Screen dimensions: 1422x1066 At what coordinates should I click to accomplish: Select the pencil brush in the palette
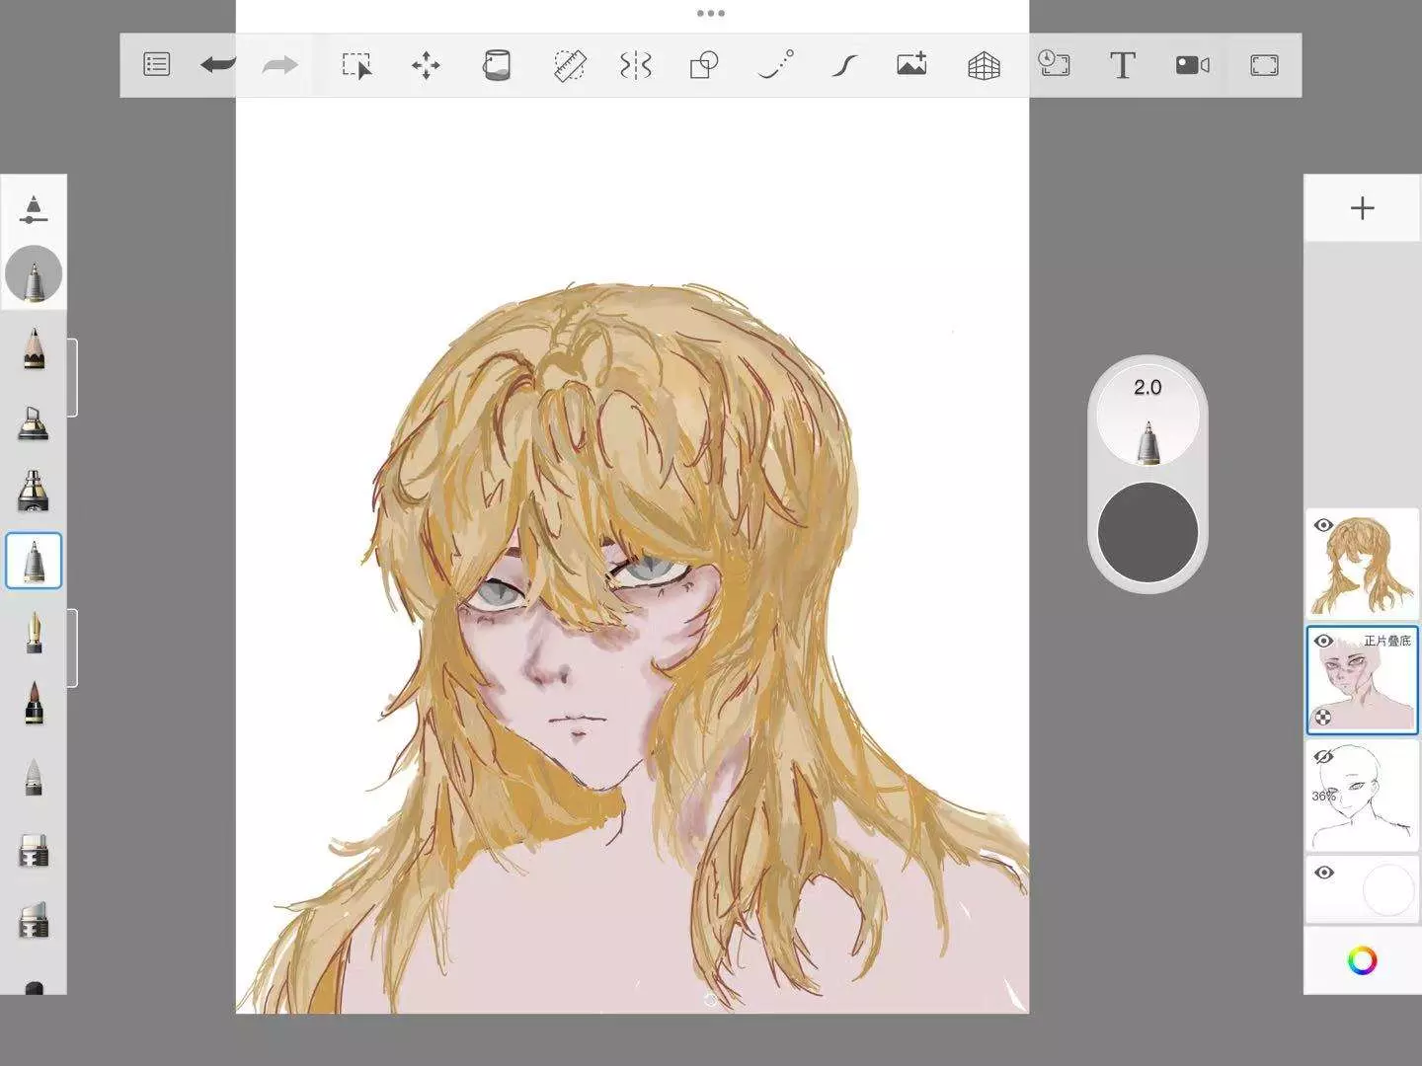point(34,348)
